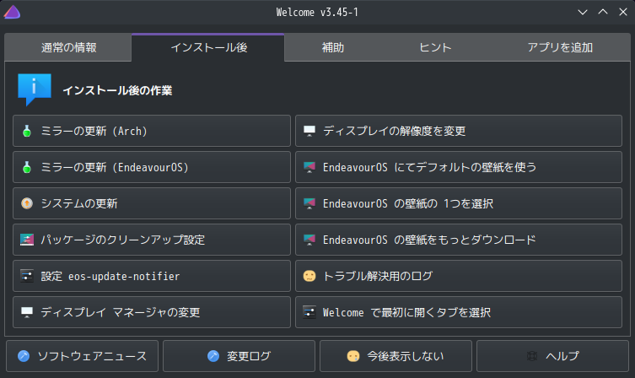
Task: Open the アプリを追加 tab
Action: pyautogui.click(x=560, y=47)
